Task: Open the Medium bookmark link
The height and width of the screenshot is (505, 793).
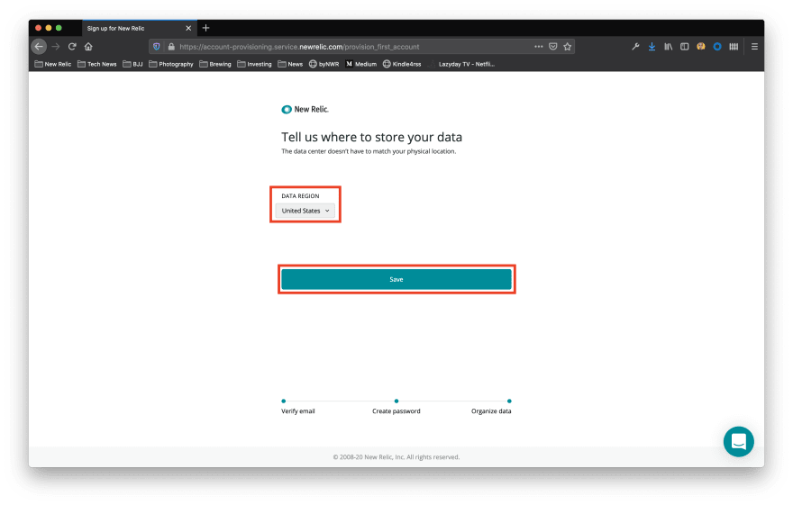Action: [x=360, y=64]
